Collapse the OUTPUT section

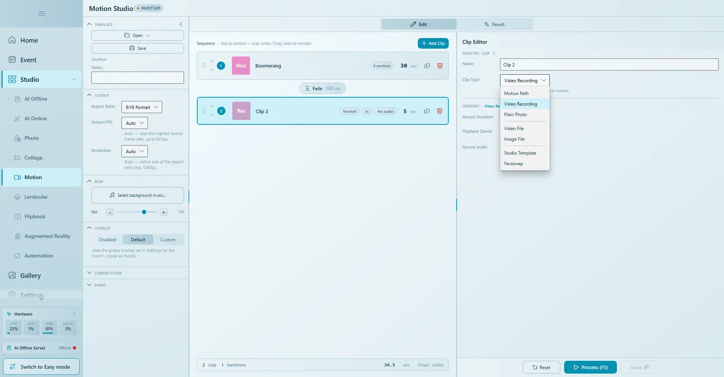pos(90,95)
